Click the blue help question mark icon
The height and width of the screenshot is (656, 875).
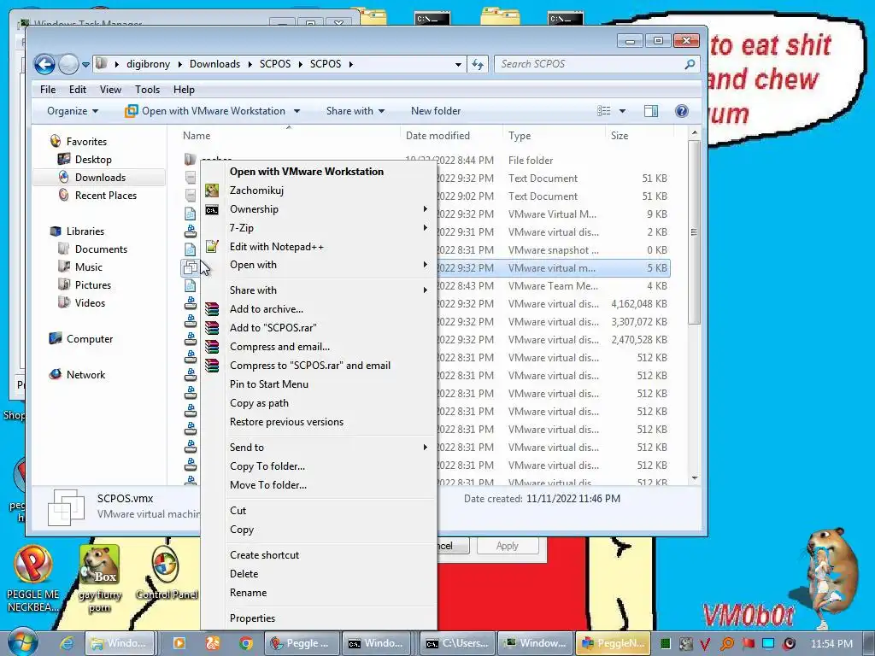[x=681, y=111]
